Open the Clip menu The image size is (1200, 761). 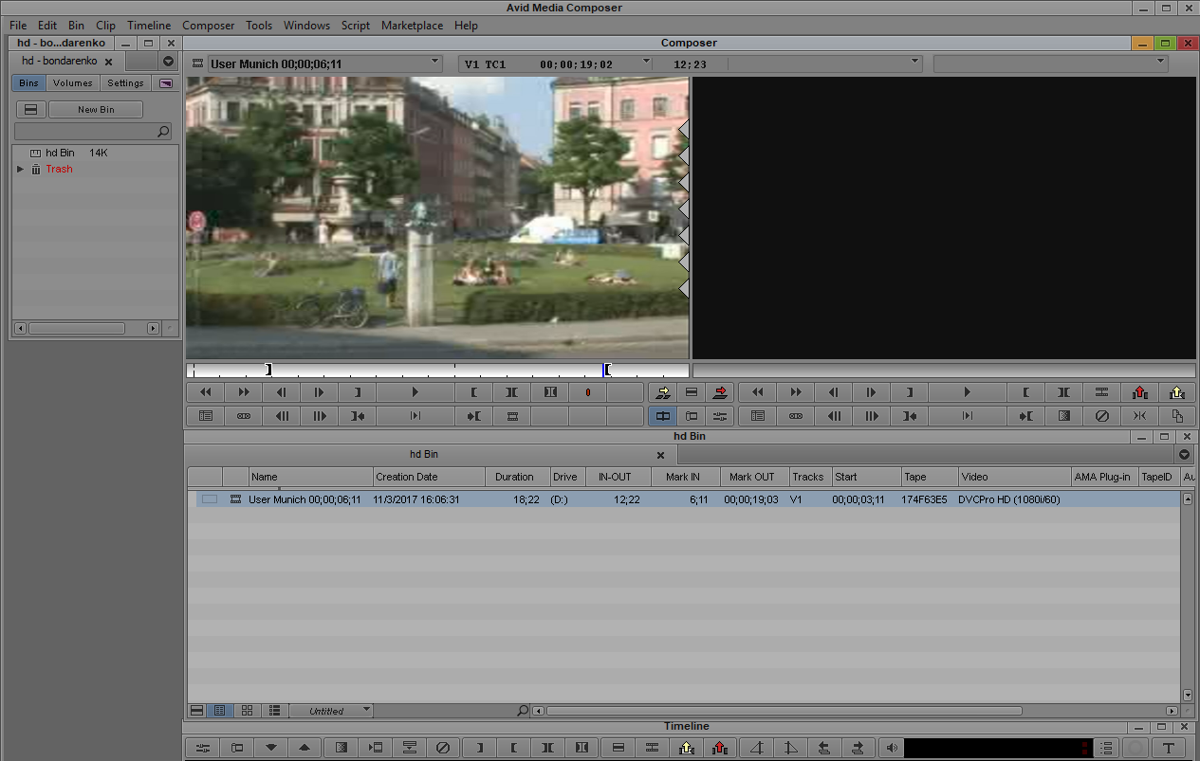[105, 26]
